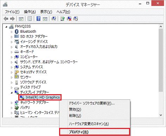
Task: Choose ドライバー ソフトウェアの更新(P)... from context menu
Action: point(95,103)
